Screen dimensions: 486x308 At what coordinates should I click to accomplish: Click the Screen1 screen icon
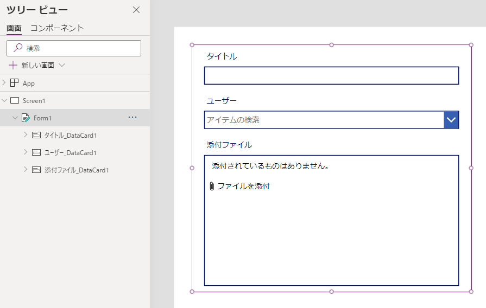point(15,100)
